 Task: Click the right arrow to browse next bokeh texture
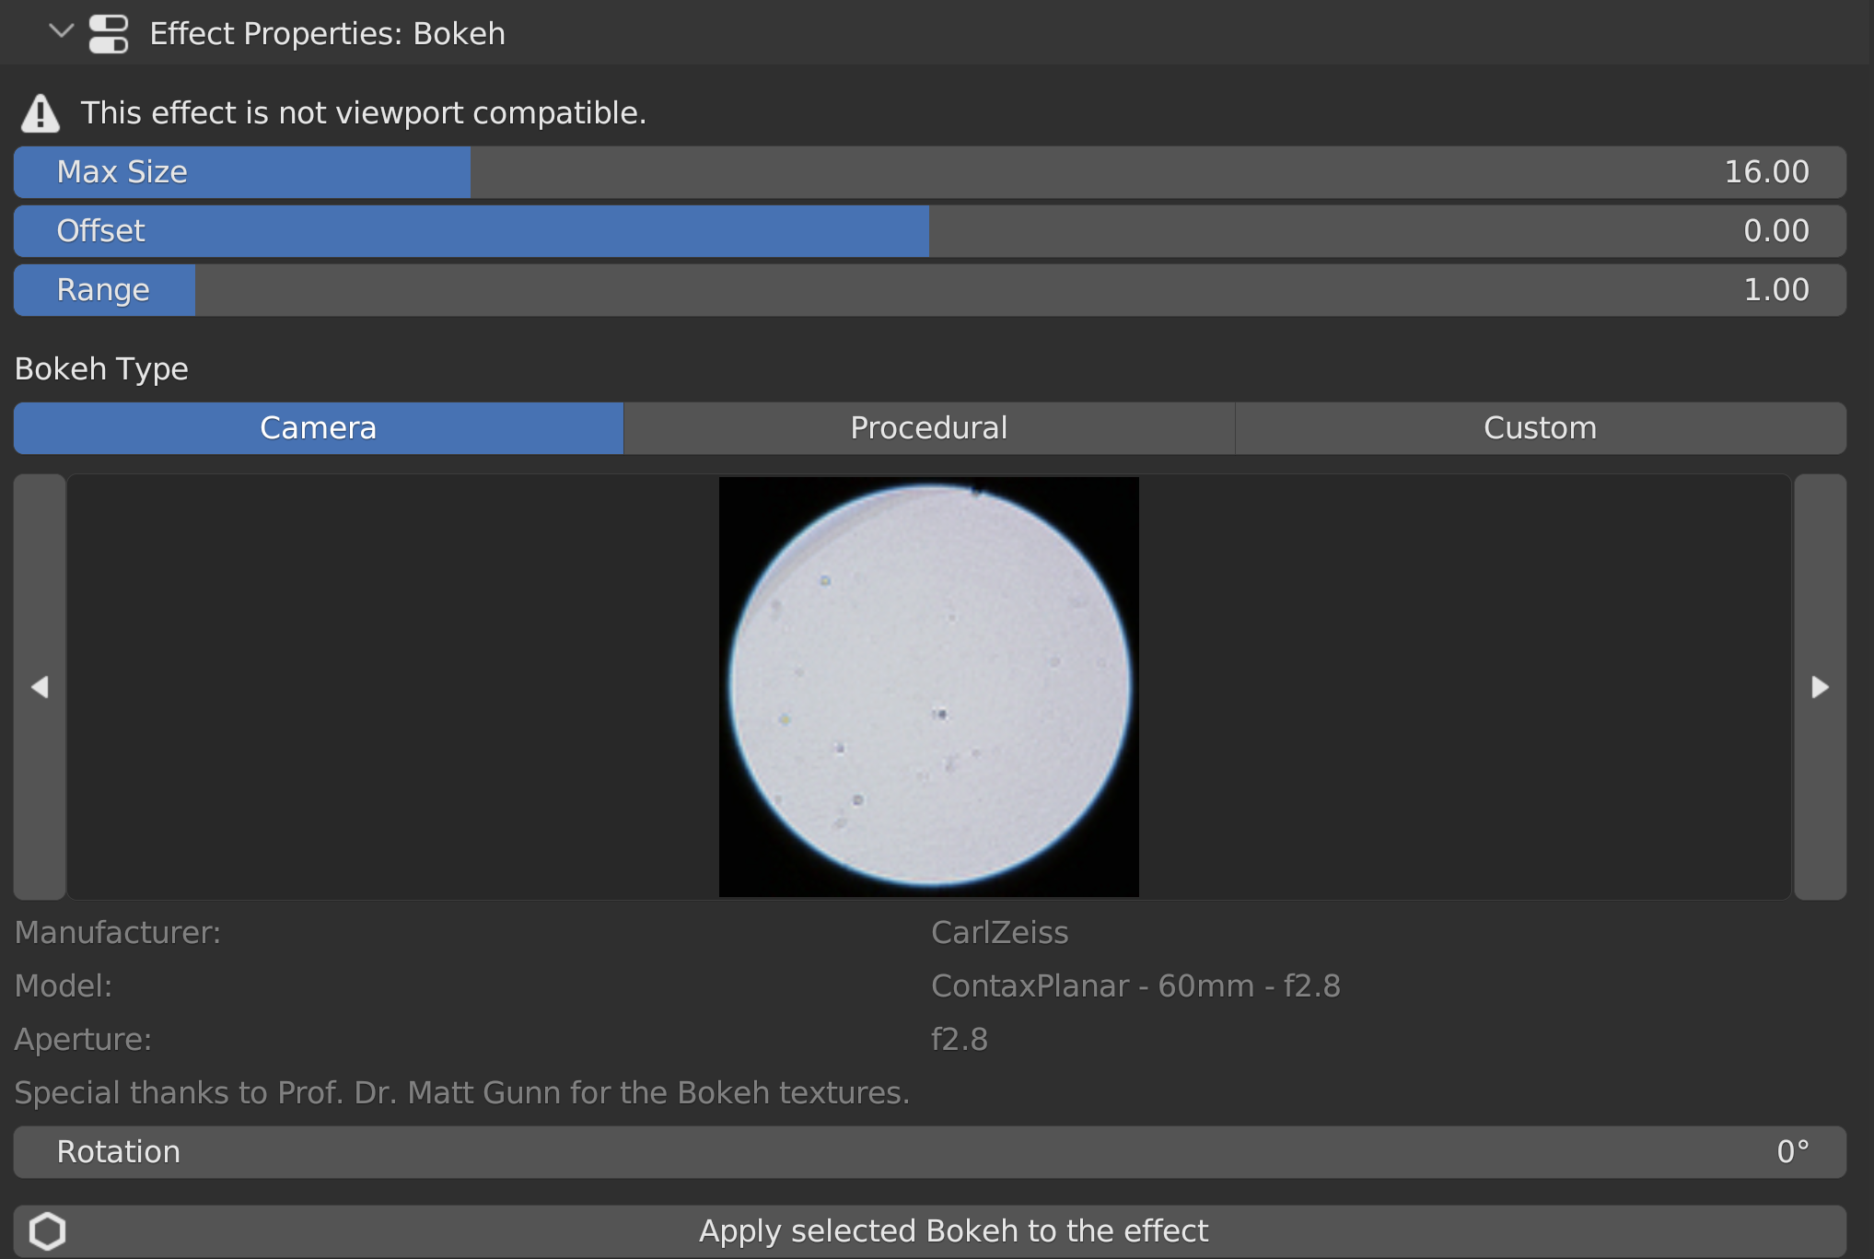click(x=1820, y=686)
